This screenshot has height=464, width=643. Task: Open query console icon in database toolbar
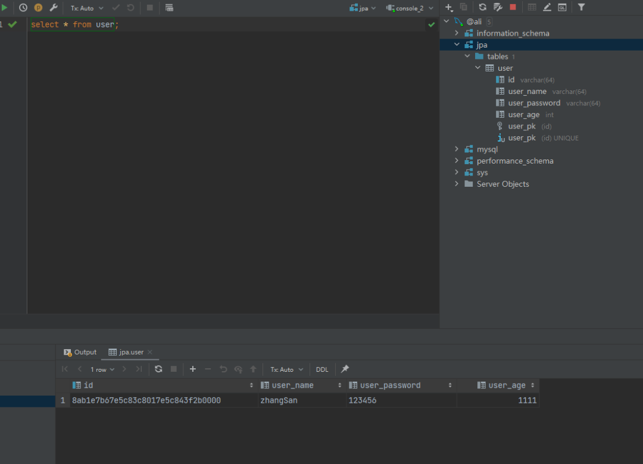562,7
